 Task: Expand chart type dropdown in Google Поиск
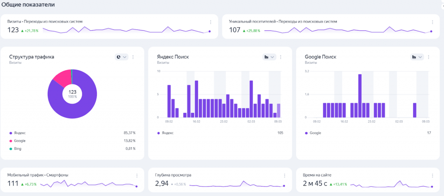(417, 57)
